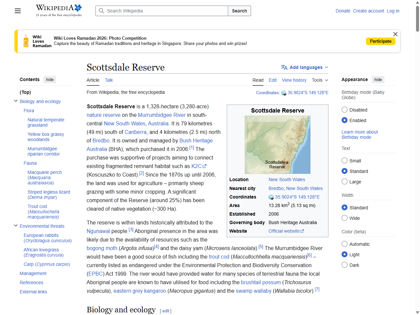Go to Murrumbidgee riparian corridor section
420x315 pixels.
[44, 151]
